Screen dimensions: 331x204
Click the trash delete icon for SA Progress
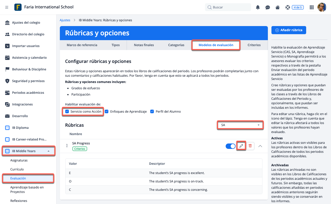coord(250,146)
